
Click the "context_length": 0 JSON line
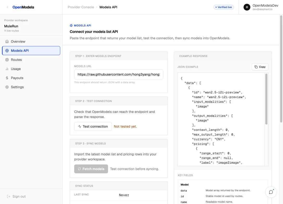tap(210, 130)
